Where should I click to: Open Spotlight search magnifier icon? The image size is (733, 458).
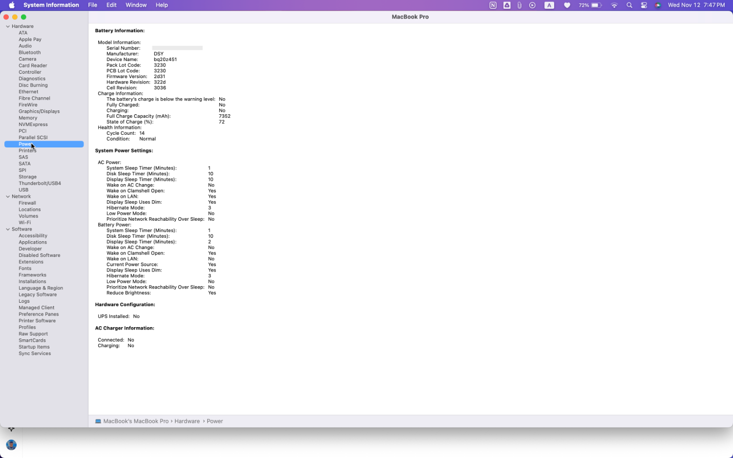(629, 5)
